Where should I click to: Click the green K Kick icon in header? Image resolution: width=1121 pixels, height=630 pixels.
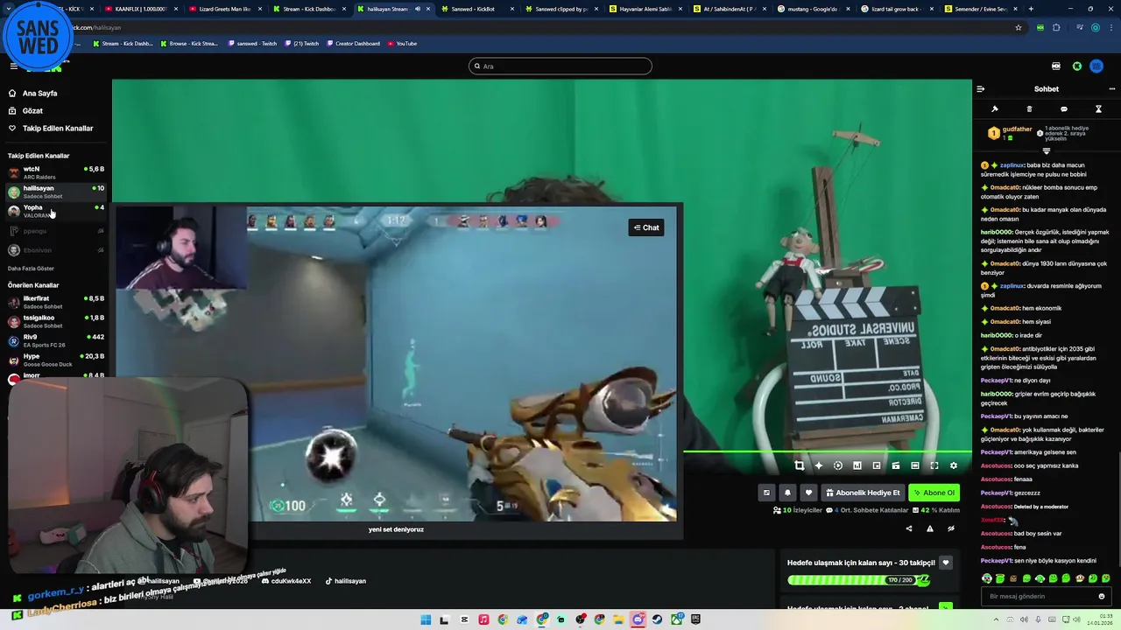[1077, 66]
